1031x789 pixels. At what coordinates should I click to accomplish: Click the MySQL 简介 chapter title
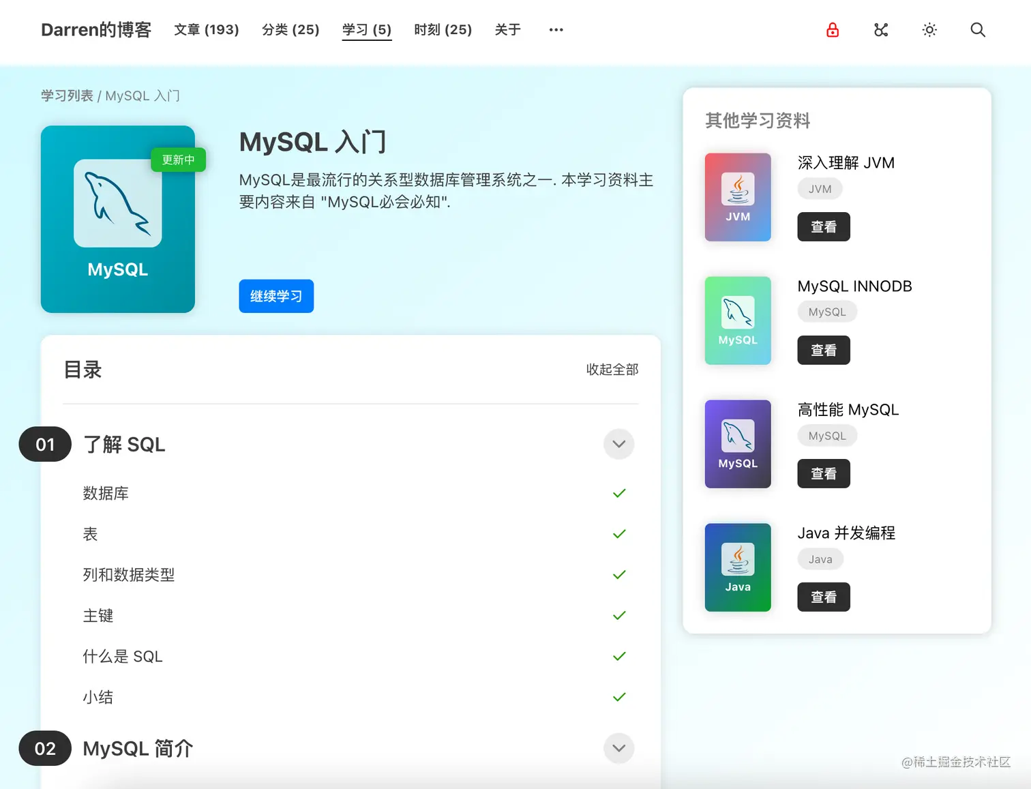tap(138, 749)
